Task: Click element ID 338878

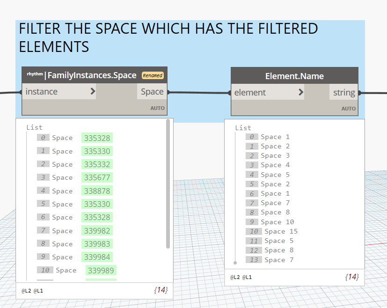Action: [x=97, y=191]
